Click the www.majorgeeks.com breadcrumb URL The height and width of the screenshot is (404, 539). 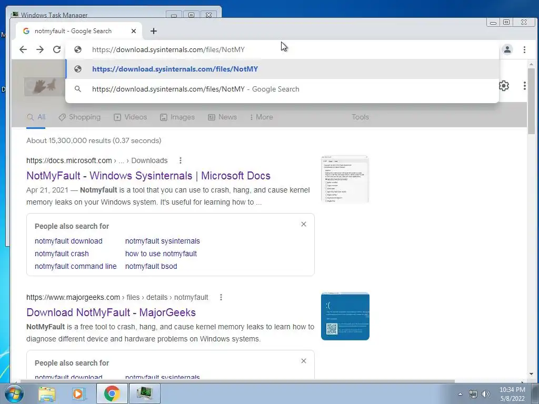pyautogui.click(x=117, y=297)
